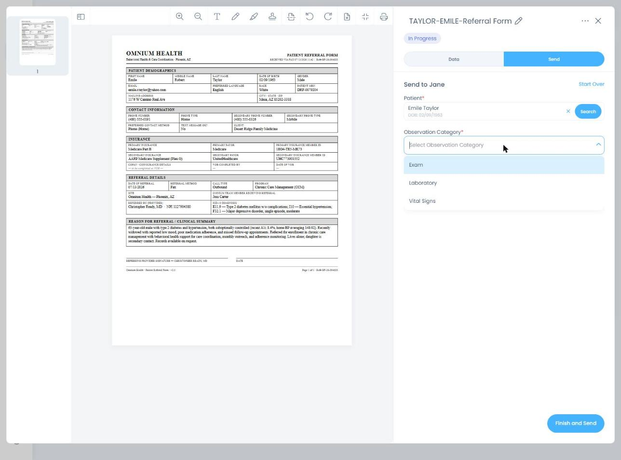Click Finish and Send button
This screenshot has width=621, height=460.
[576, 423]
